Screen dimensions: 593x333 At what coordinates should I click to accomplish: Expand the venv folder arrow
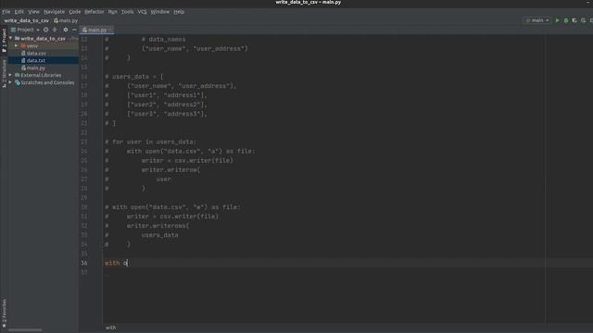17,45
